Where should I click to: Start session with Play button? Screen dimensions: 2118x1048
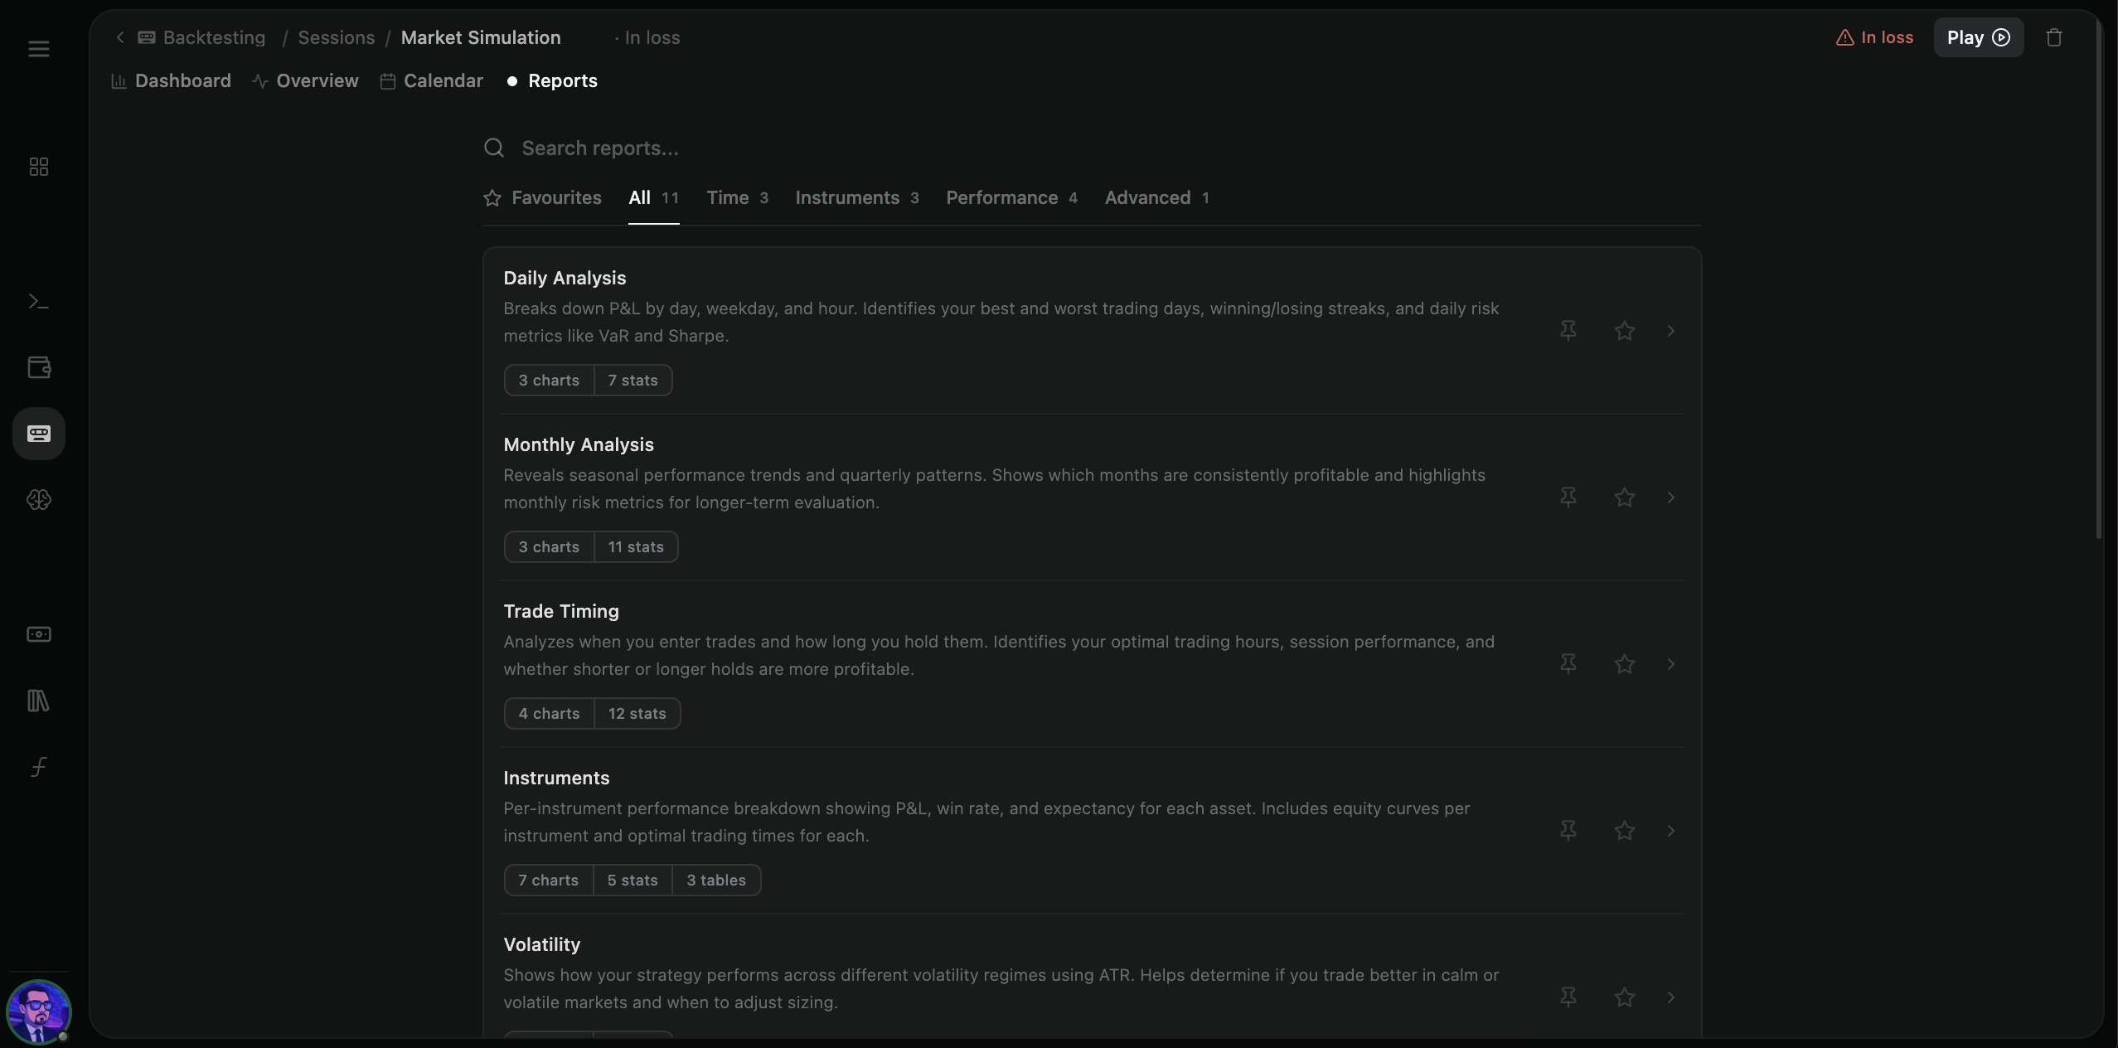[1978, 37]
